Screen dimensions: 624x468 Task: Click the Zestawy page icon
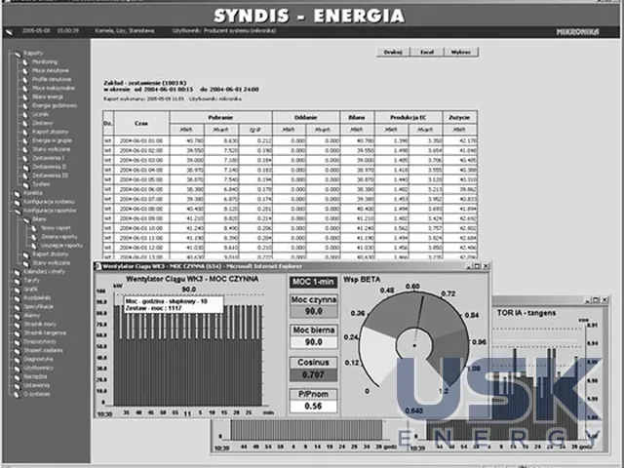click(25, 124)
